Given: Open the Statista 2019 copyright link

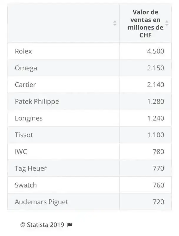Looking at the screenshot, I should [42, 225].
